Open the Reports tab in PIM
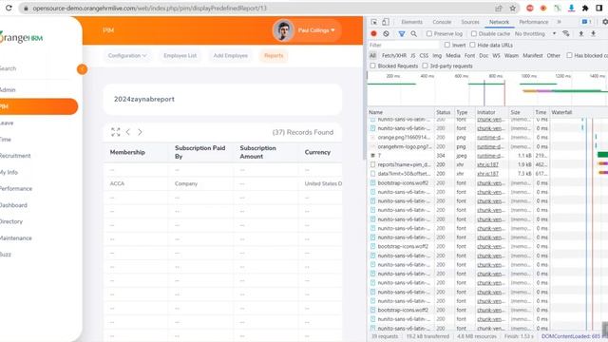608x342 pixels. 274,56
